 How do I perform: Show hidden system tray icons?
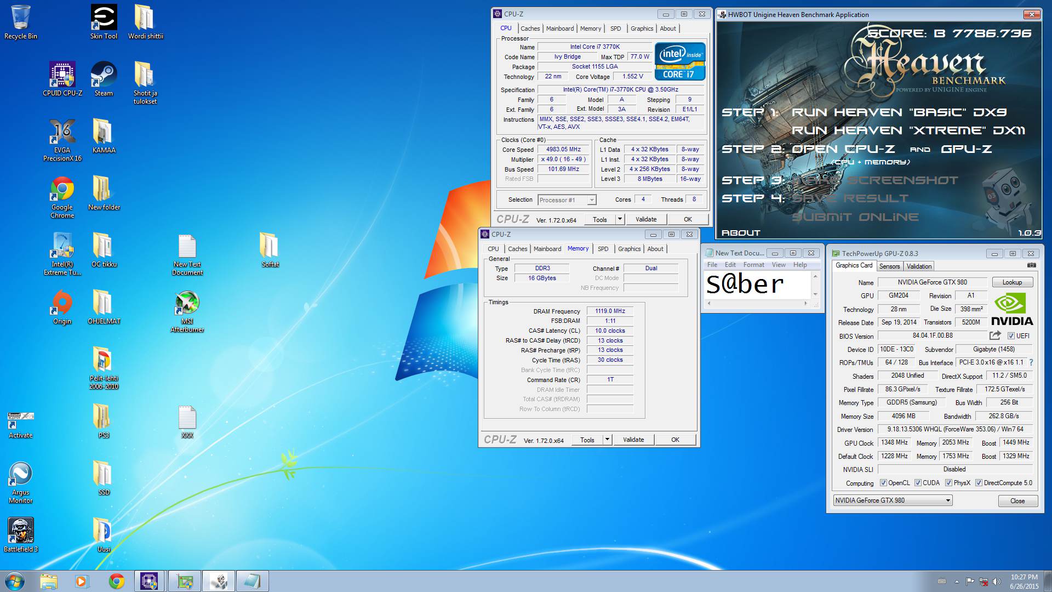pyautogui.click(x=957, y=581)
